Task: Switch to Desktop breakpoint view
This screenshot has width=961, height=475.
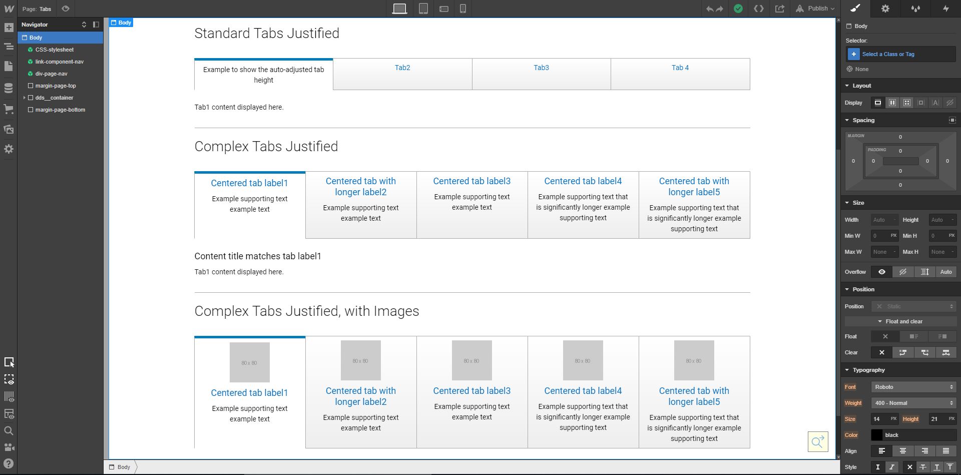Action: pyautogui.click(x=399, y=9)
